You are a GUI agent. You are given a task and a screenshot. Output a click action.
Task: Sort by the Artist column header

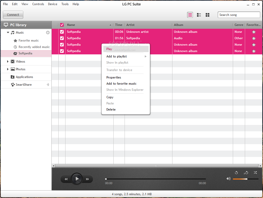tap(148, 25)
